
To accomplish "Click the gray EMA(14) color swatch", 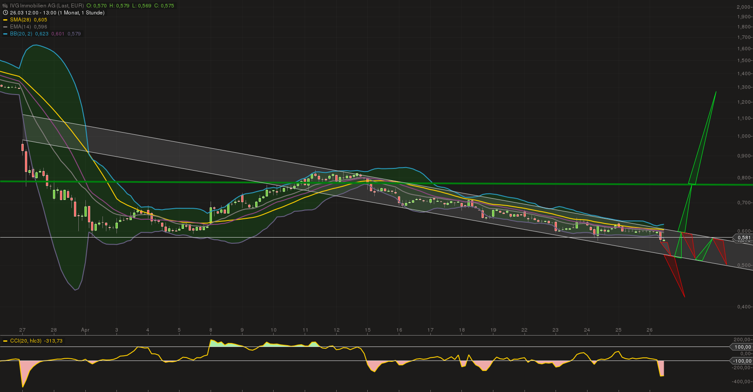I will pyautogui.click(x=5, y=27).
